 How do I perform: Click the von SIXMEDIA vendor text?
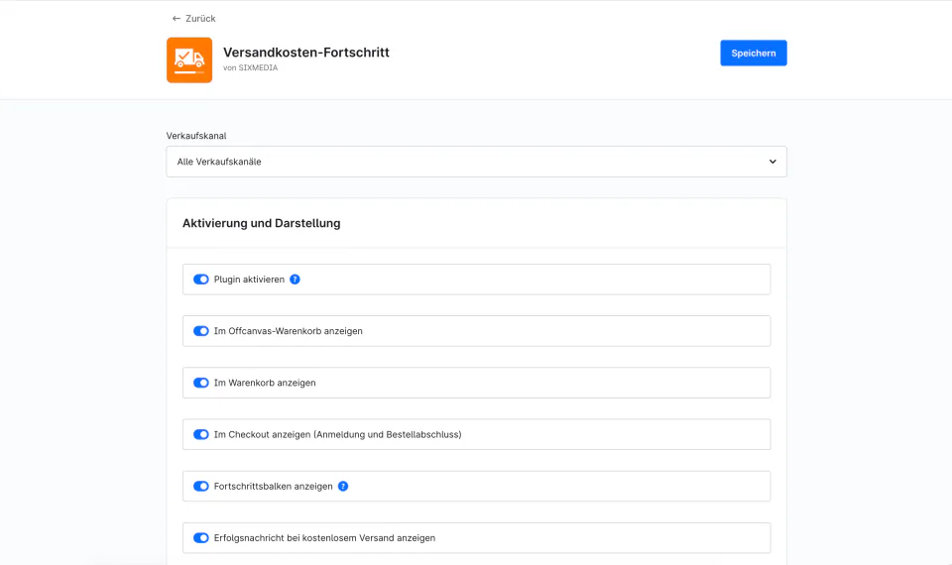click(x=250, y=68)
